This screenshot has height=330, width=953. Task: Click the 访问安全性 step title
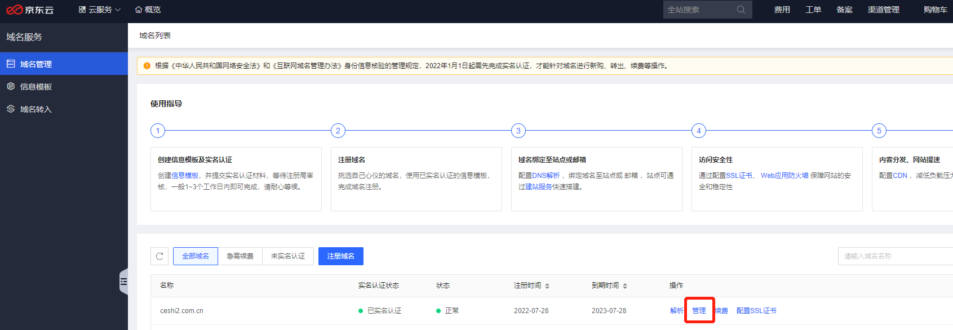(x=716, y=160)
